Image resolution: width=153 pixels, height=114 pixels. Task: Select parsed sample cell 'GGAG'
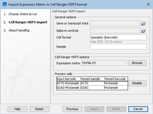[x=92, y=88]
